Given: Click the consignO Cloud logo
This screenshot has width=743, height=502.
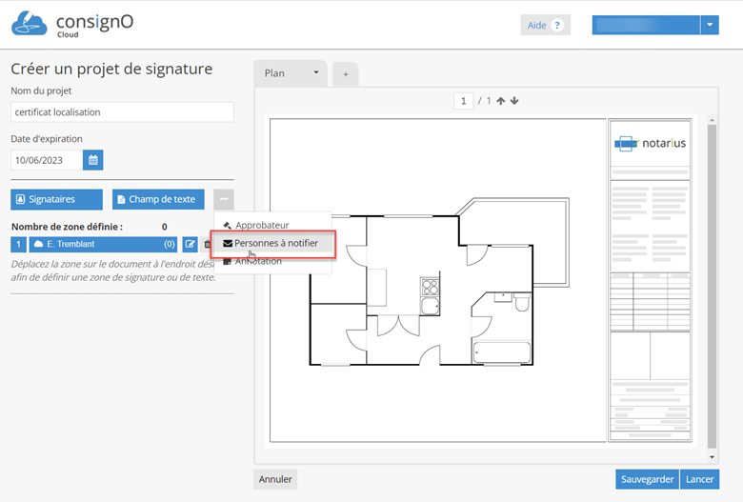Looking at the screenshot, I should point(72,25).
